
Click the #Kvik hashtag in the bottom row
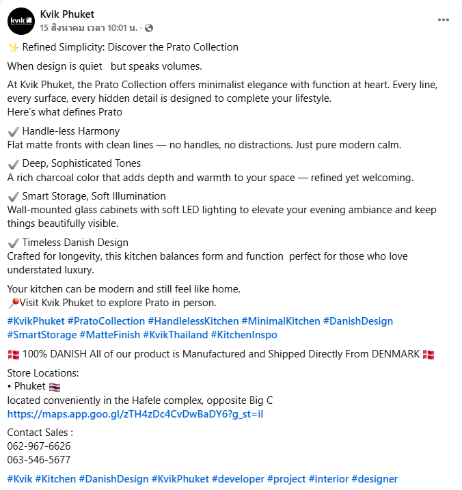(19, 479)
